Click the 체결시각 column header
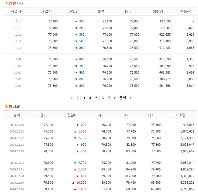The height and width of the screenshot is (194, 198). click(x=18, y=11)
